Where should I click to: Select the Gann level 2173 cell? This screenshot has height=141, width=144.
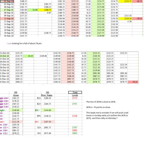pos(75,98)
